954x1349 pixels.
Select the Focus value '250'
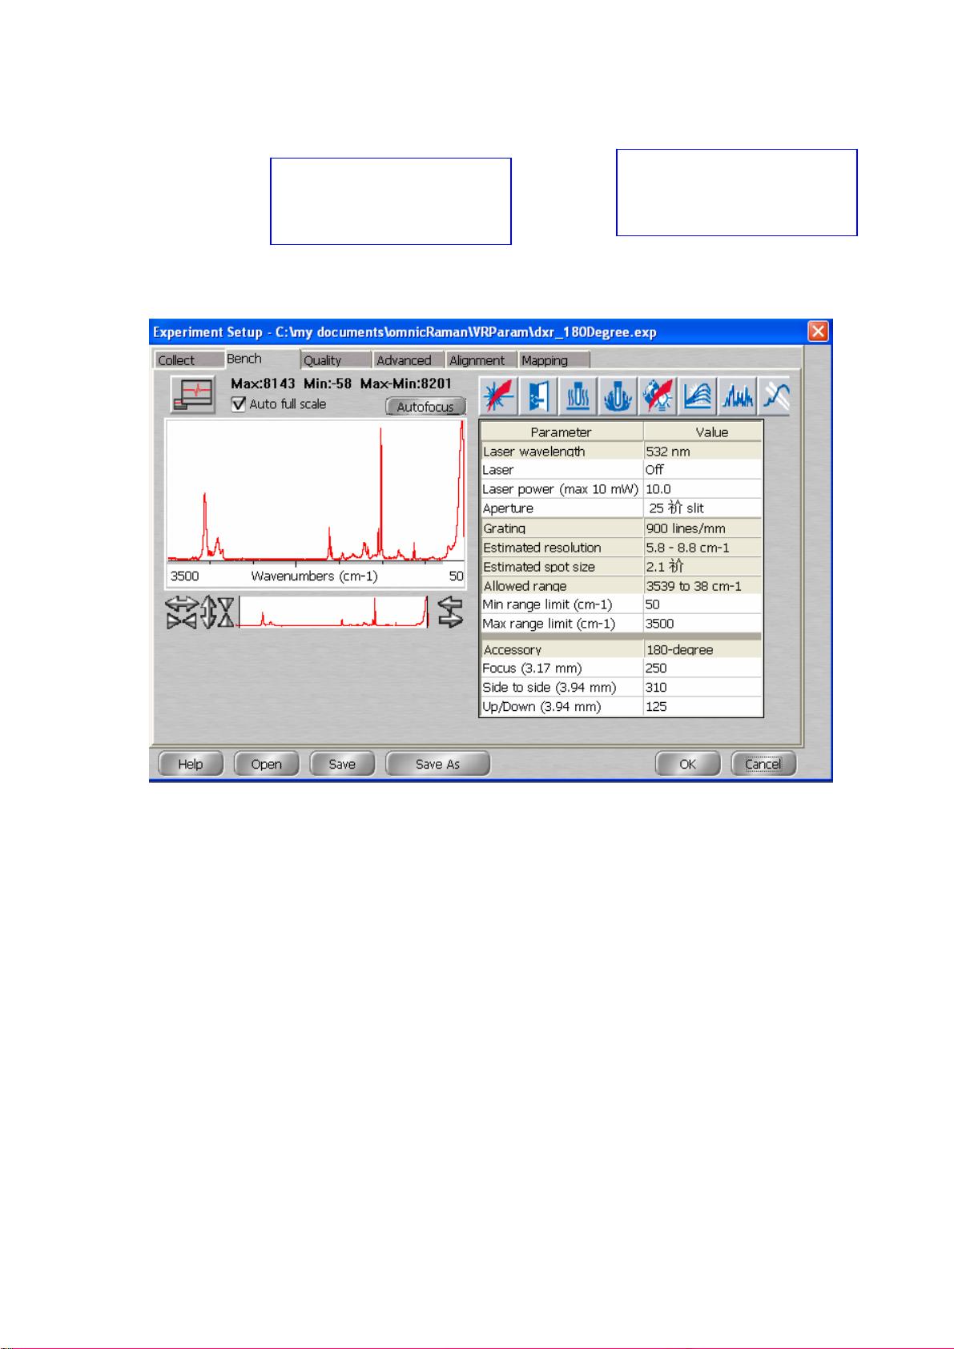pyautogui.click(x=702, y=668)
